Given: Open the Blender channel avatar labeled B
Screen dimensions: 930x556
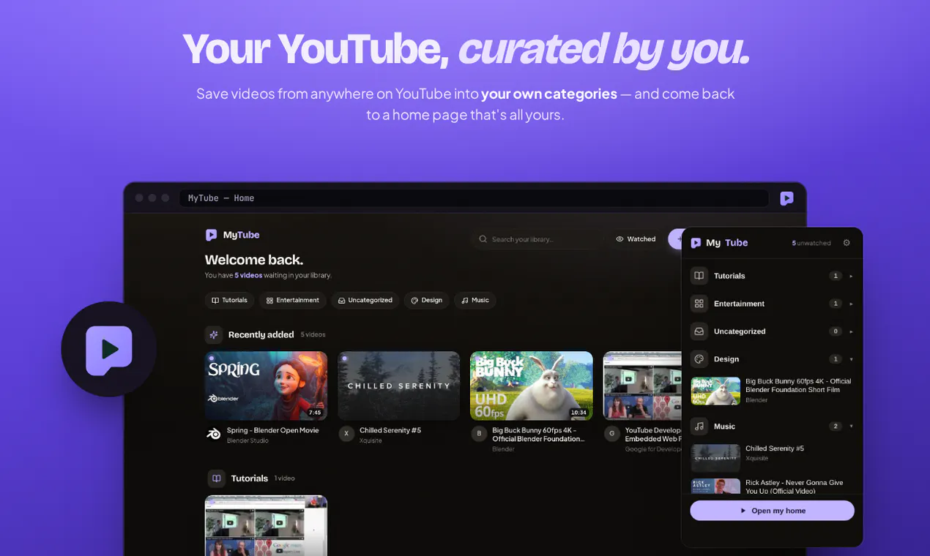Looking at the screenshot, I should click(479, 434).
